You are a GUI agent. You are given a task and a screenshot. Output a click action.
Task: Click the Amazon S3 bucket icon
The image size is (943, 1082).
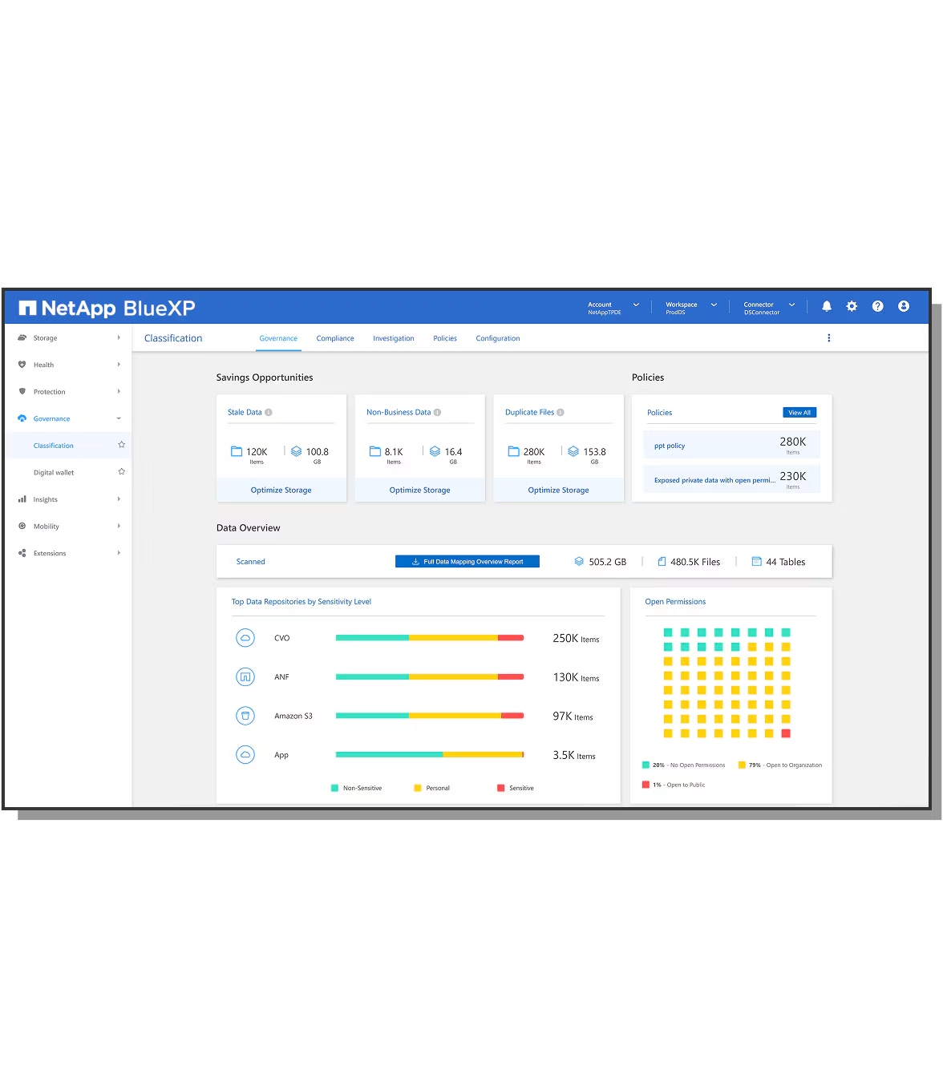tap(245, 716)
